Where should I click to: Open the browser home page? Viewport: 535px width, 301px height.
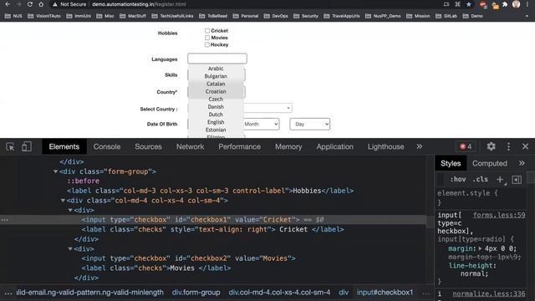(x=41, y=4)
